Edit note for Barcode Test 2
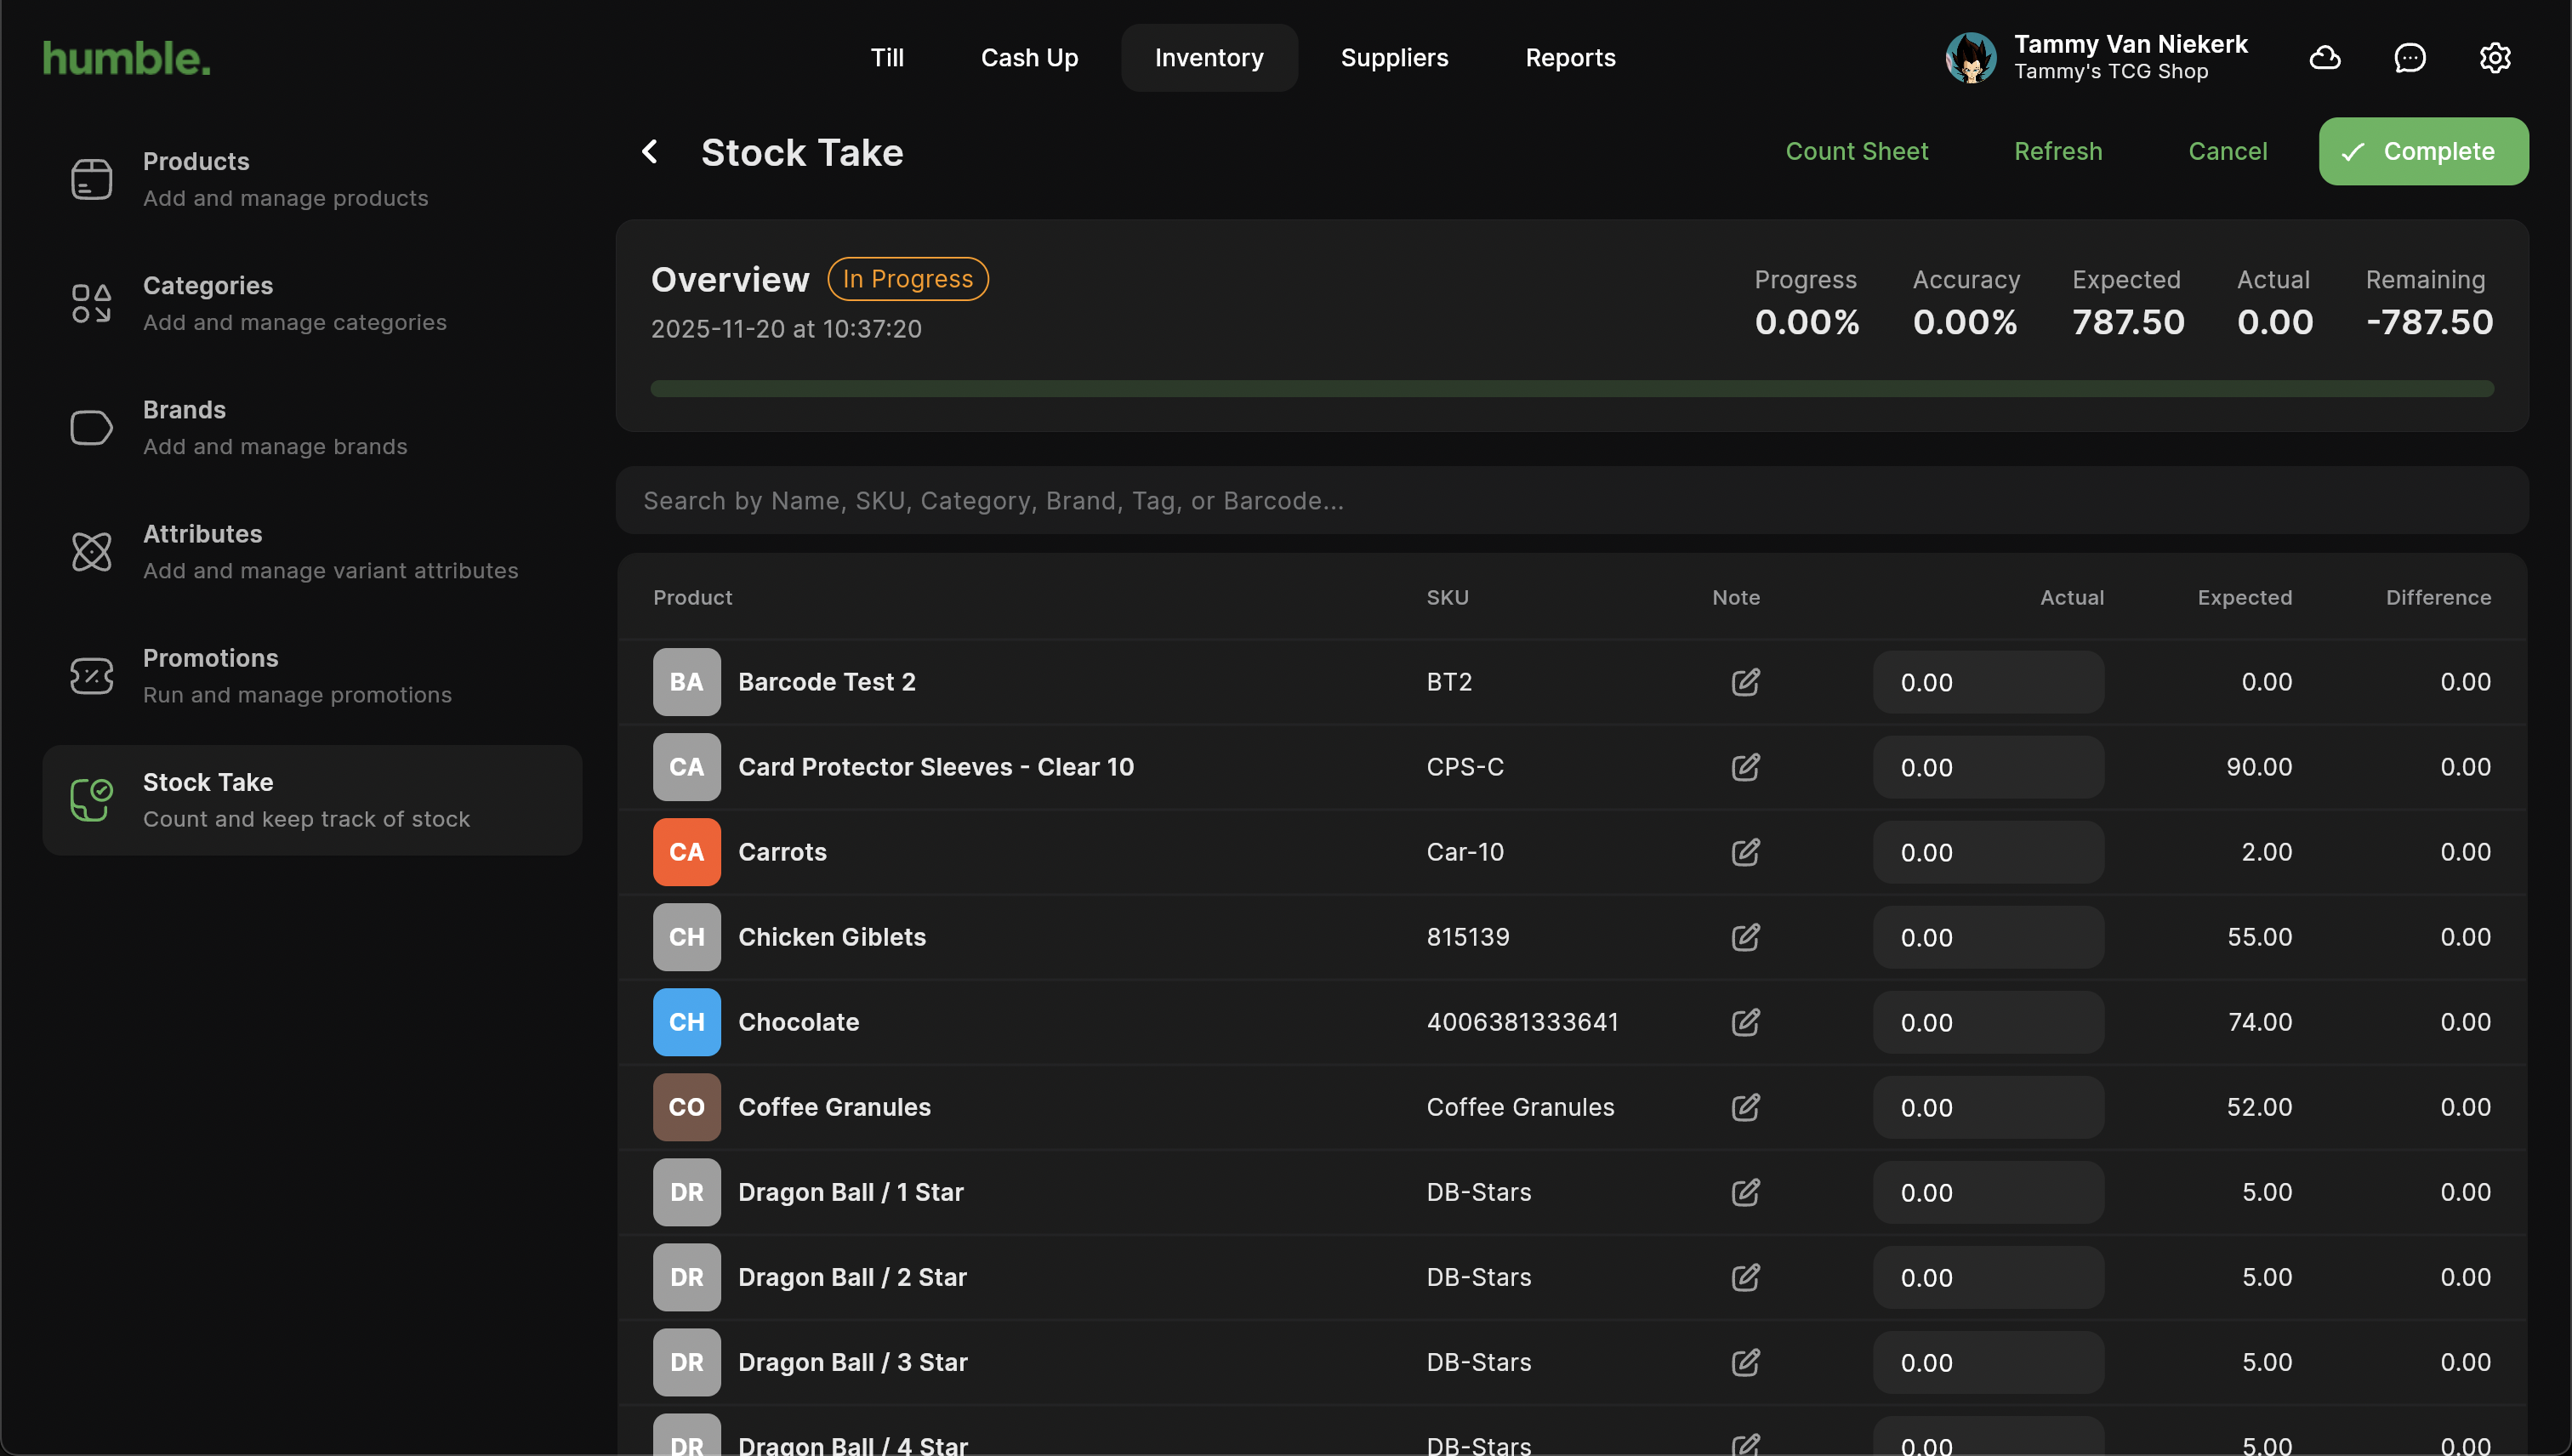 [x=1745, y=682]
